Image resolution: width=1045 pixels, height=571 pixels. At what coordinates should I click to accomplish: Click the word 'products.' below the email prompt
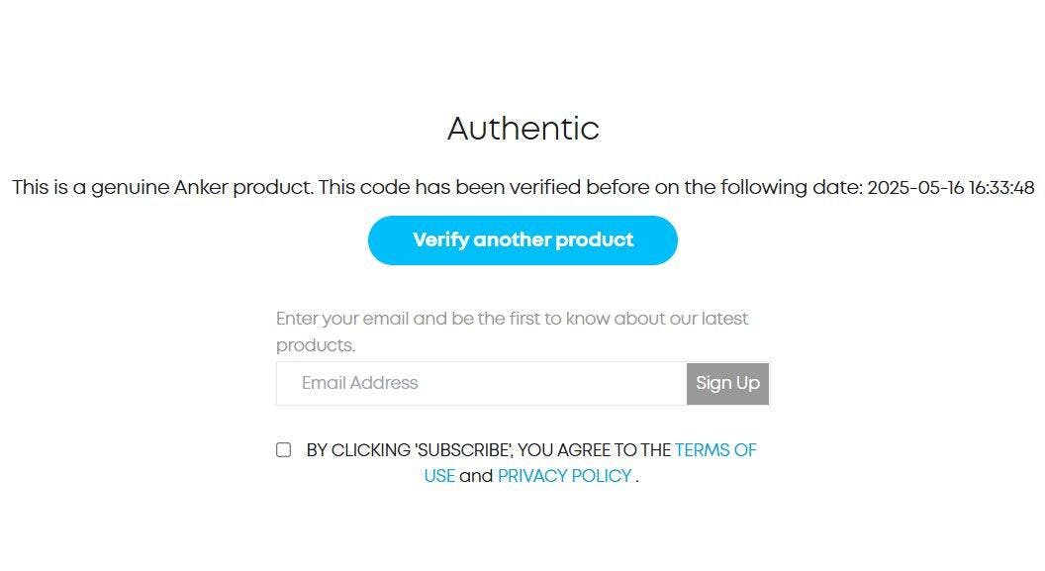pos(315,345)
